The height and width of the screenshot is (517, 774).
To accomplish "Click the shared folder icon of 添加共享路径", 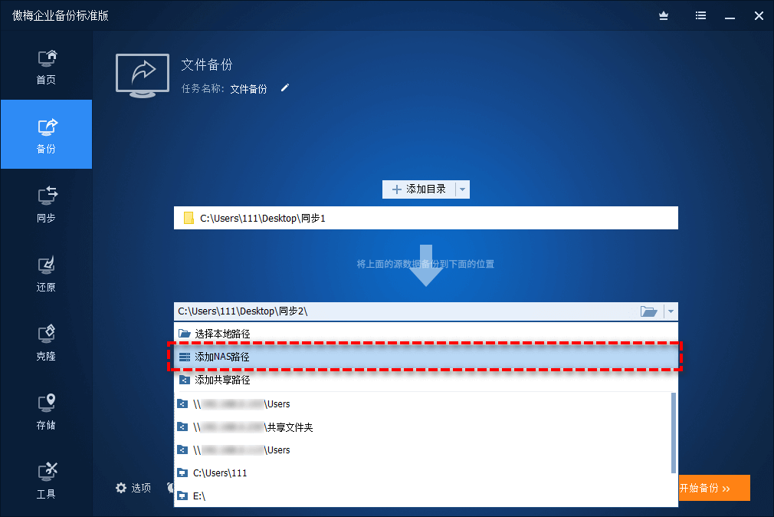I will tap(185, 380).
